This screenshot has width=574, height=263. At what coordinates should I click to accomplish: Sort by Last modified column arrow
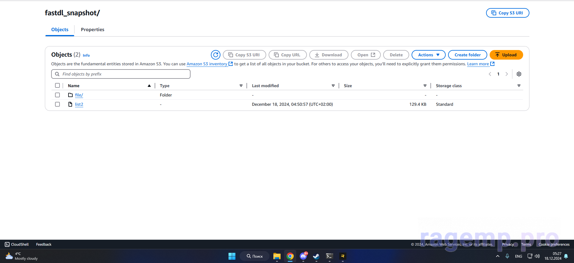click(x=333, y=86)
